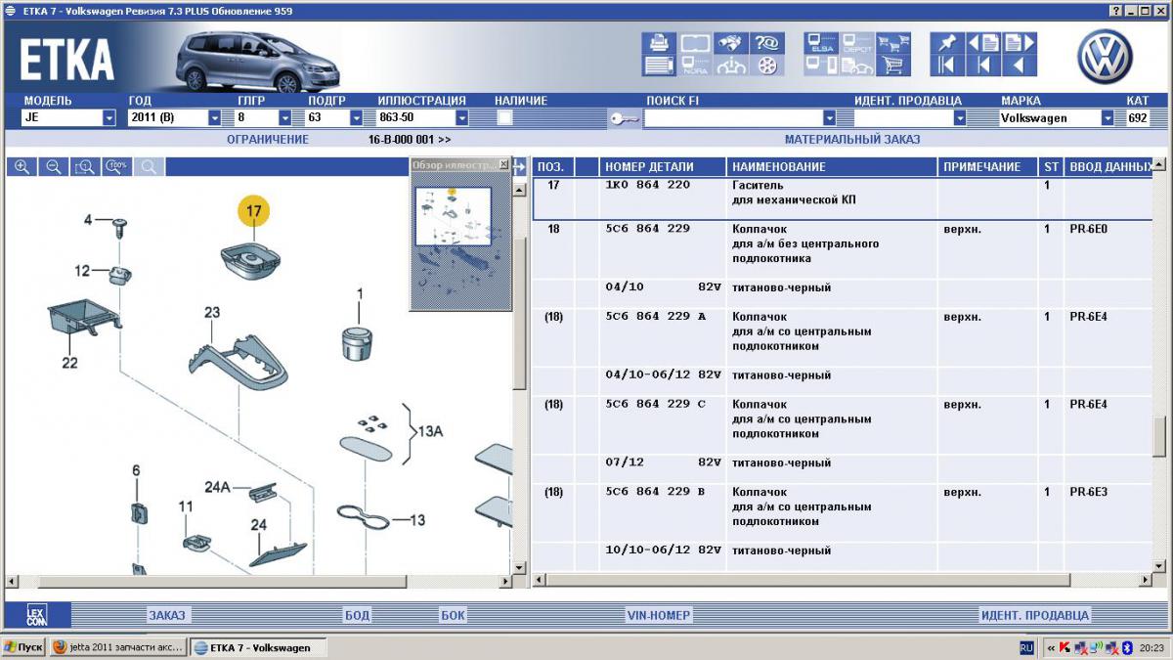Click the Примечание column header
The width and height of the screenshot is (1173, 660).
(x=987, y=167)
